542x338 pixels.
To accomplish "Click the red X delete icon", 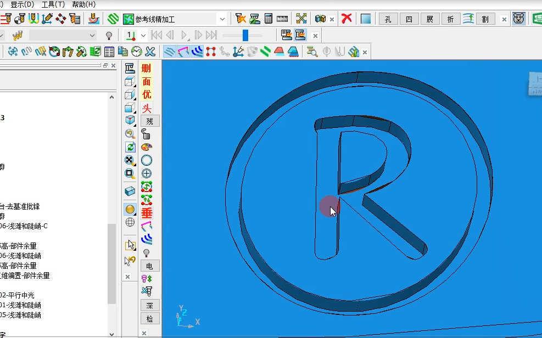I will pos(346,19).
